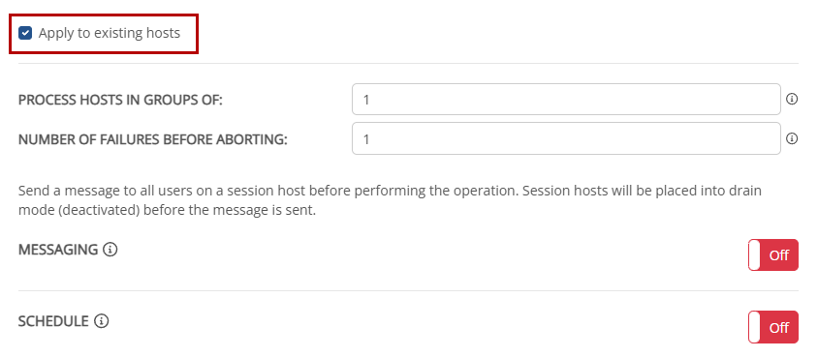Click 'Off' text on the Messaging switch
This screenshot has height=358, width=818.
(x=779, y=255)
